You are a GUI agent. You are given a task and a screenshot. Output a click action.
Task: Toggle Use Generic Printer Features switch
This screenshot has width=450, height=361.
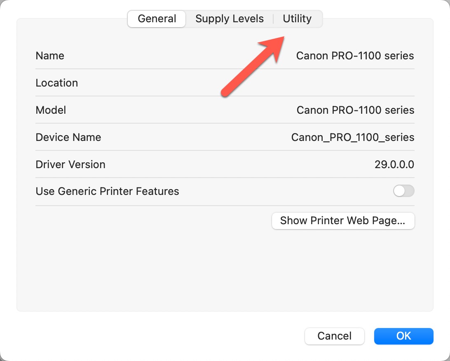403,191
